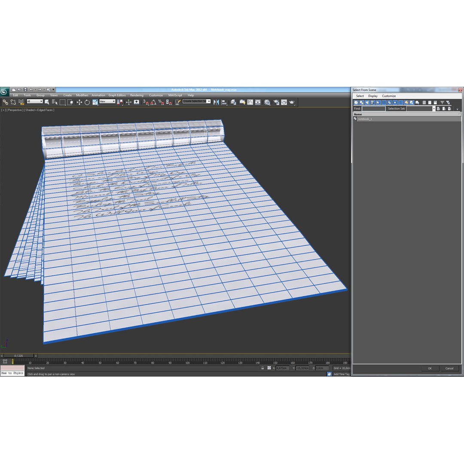Toggle Keyboard Shortcut Override icon
464x464 pixels.
(x=137, y=102)
